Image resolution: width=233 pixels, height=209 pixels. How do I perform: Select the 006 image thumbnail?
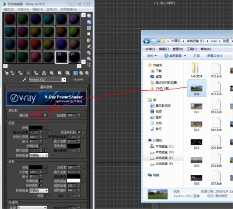[196, 88]
